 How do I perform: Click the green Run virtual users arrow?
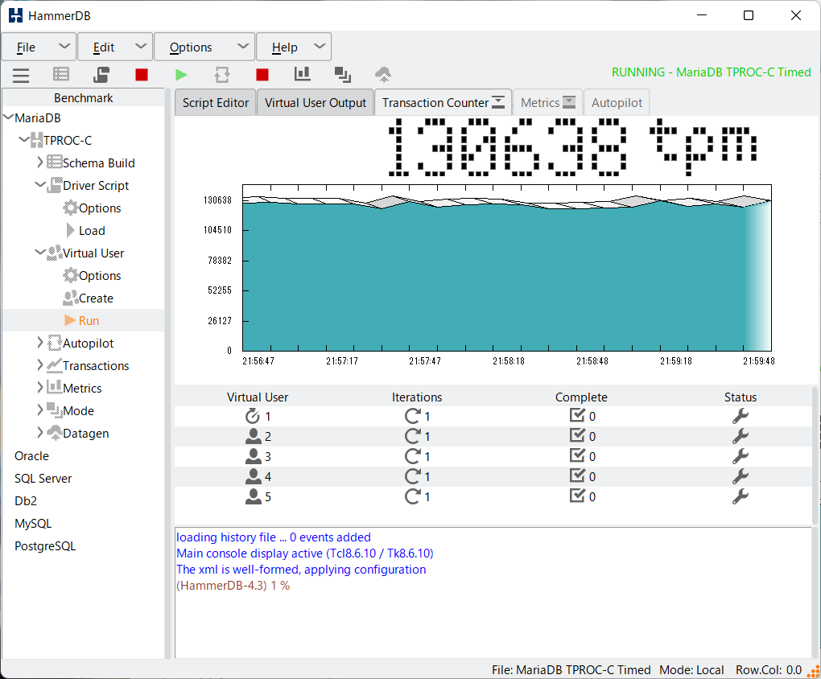pyautogui.click(x=181, y=75)
